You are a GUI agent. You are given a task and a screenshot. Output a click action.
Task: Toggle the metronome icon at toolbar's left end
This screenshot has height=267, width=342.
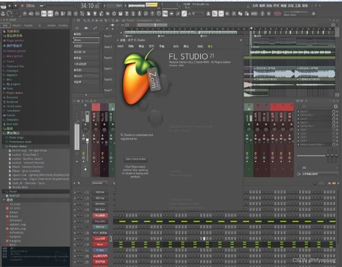pyautogui.click(x=3, y=14)
